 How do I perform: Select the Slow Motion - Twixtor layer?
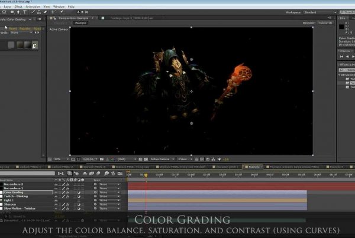(x=20, y=208)
